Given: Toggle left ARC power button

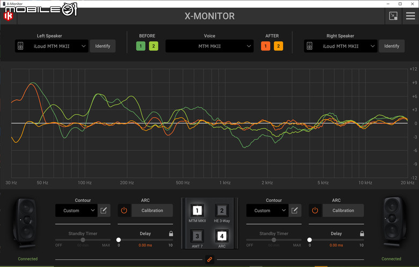Looking at the screenshot, I should tap(124, 211).
